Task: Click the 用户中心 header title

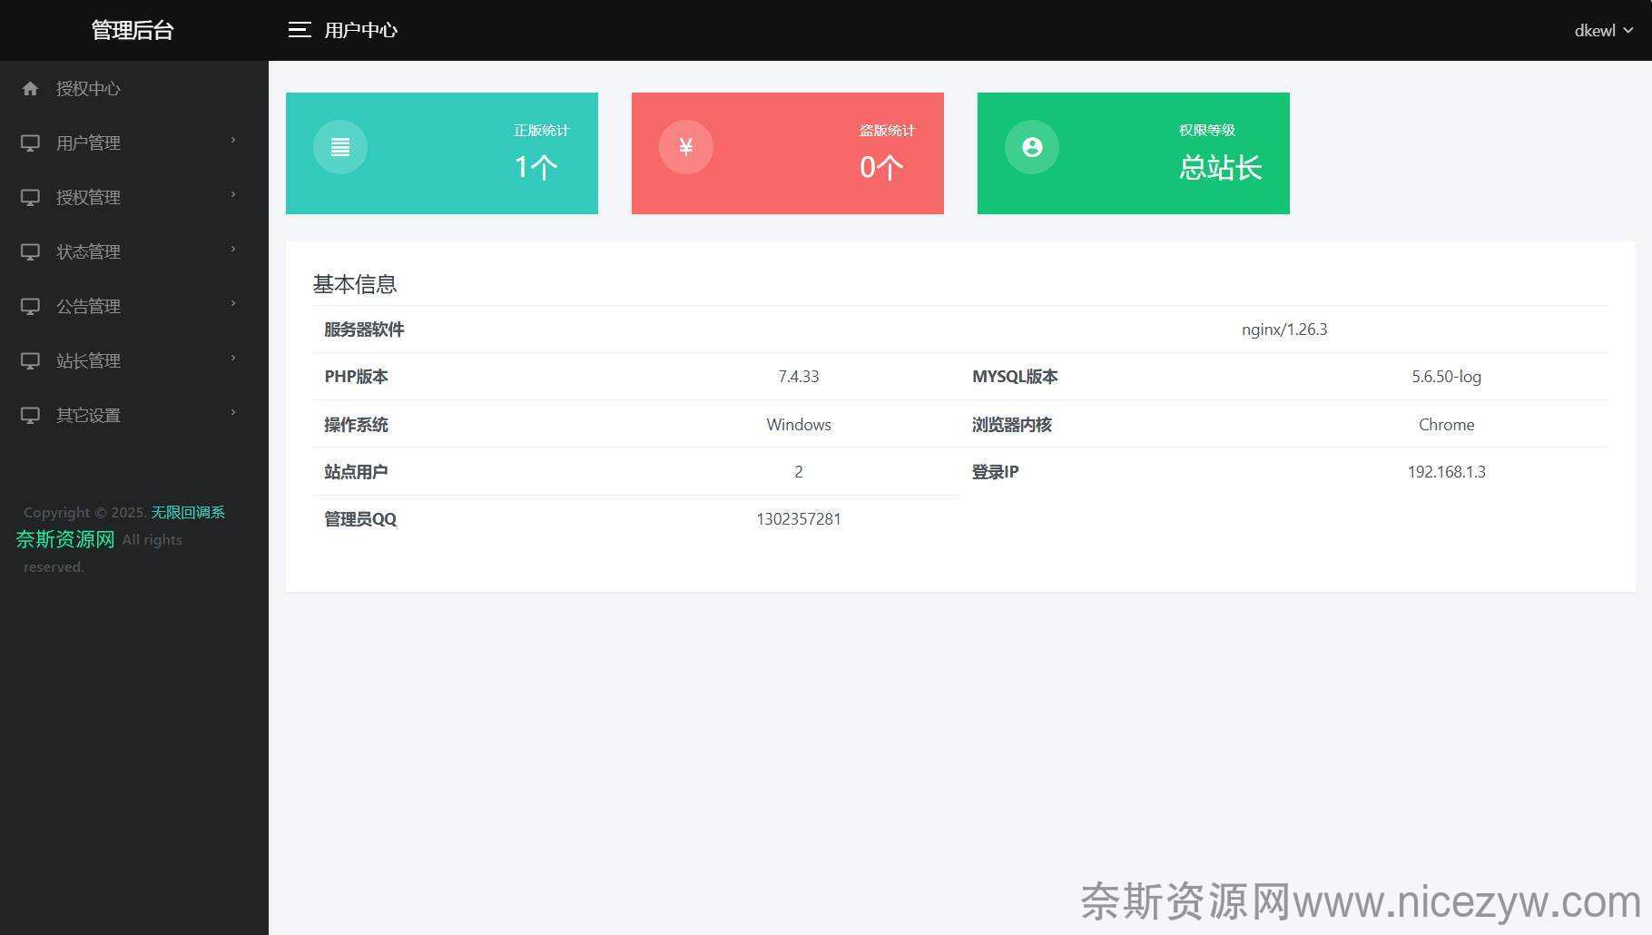Action: point(361,30)
